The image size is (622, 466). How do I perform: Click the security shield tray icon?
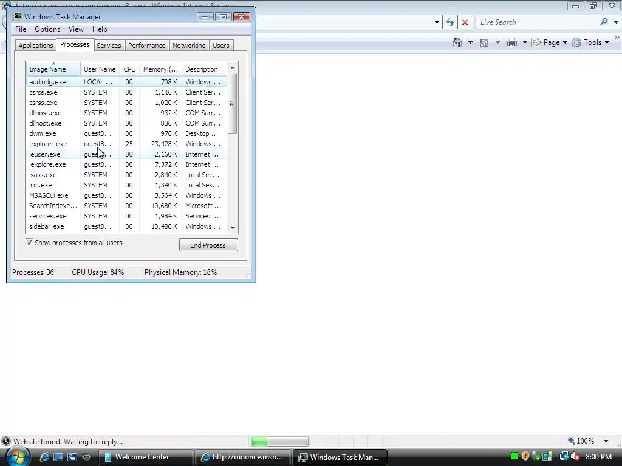point(525,456)
